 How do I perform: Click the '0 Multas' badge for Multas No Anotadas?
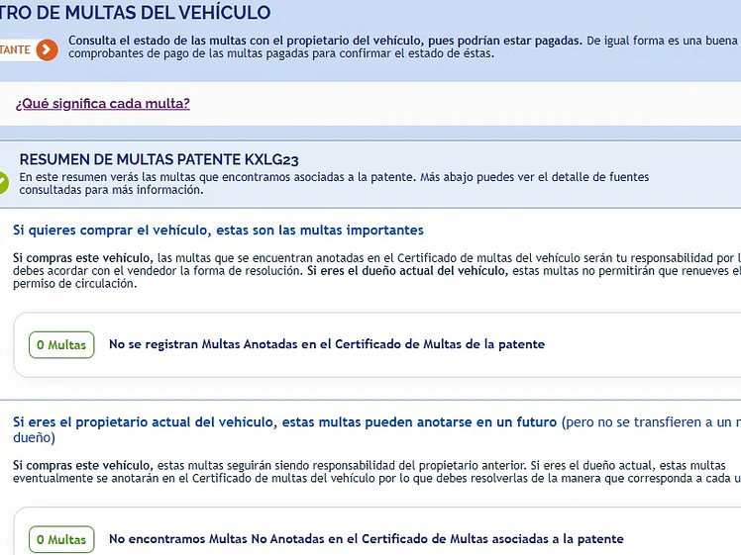(x=61, y=539)
